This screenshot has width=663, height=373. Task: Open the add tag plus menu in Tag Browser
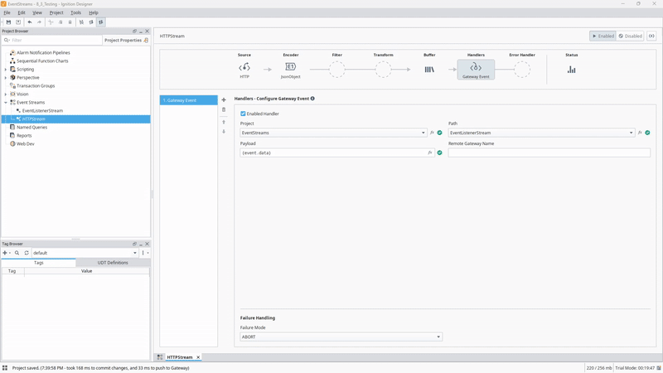(x=7, y=253)
